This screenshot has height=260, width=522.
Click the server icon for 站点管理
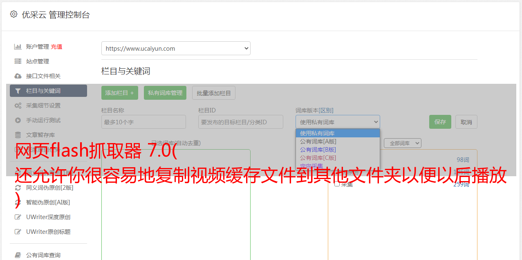tap(18, 61)
